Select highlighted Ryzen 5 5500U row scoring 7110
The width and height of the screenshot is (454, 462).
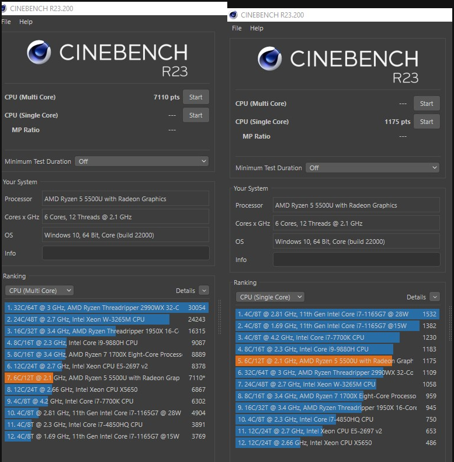point(106,378)
